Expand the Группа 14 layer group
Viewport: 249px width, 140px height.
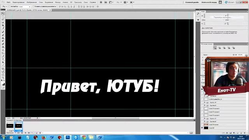(205, 102)
